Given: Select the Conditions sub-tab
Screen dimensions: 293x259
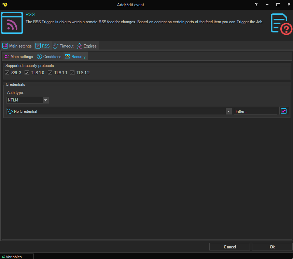Looking at the screenshot, I should [x=49, y=57].
